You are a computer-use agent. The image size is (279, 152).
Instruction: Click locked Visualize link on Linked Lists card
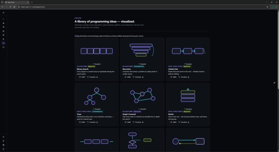pos(183,77)
